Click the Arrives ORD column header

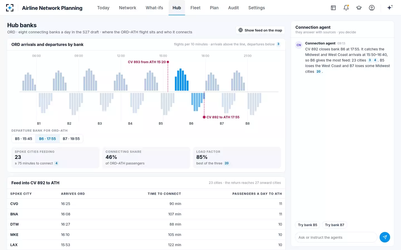click(x=73, y=194)
